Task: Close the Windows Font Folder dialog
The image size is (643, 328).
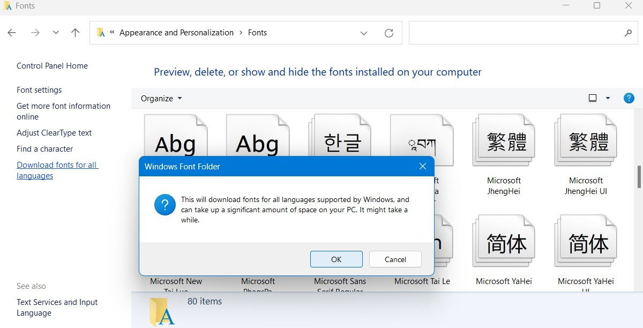Action: (422, 167)
